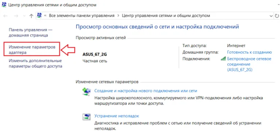280x131 pixels.
Task: Click the 'Изменение сетевых параметров' heading
Action: tap(107, 82)
